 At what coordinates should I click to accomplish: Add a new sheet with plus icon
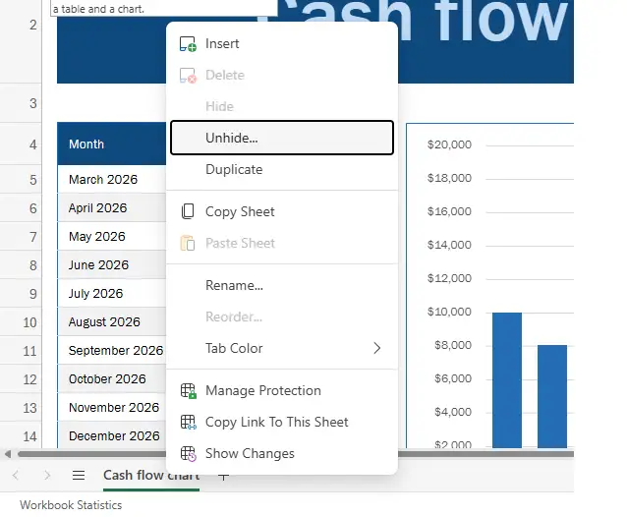223,477
